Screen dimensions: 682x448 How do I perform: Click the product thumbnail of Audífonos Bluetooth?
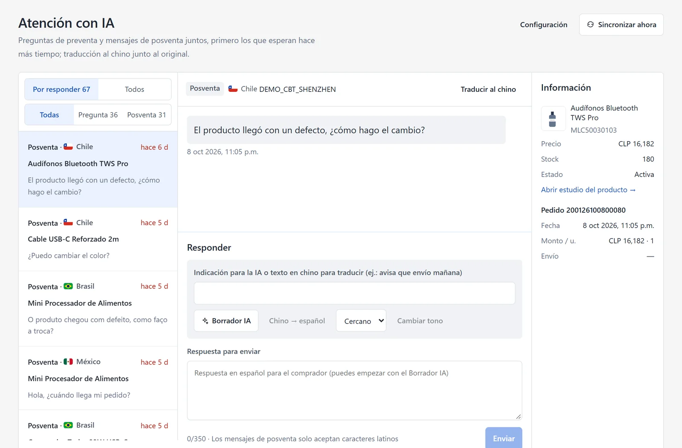coord(553,118)
